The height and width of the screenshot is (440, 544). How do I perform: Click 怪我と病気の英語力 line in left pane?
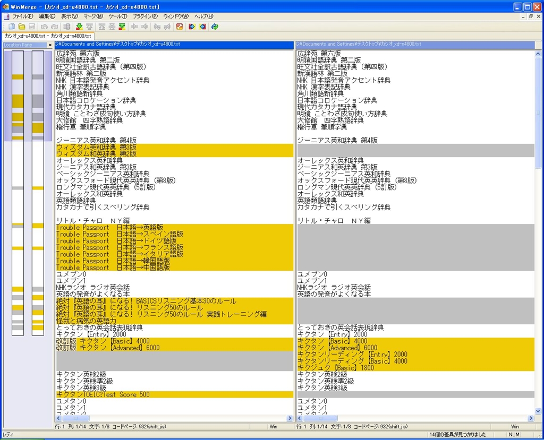click(174, 321)
